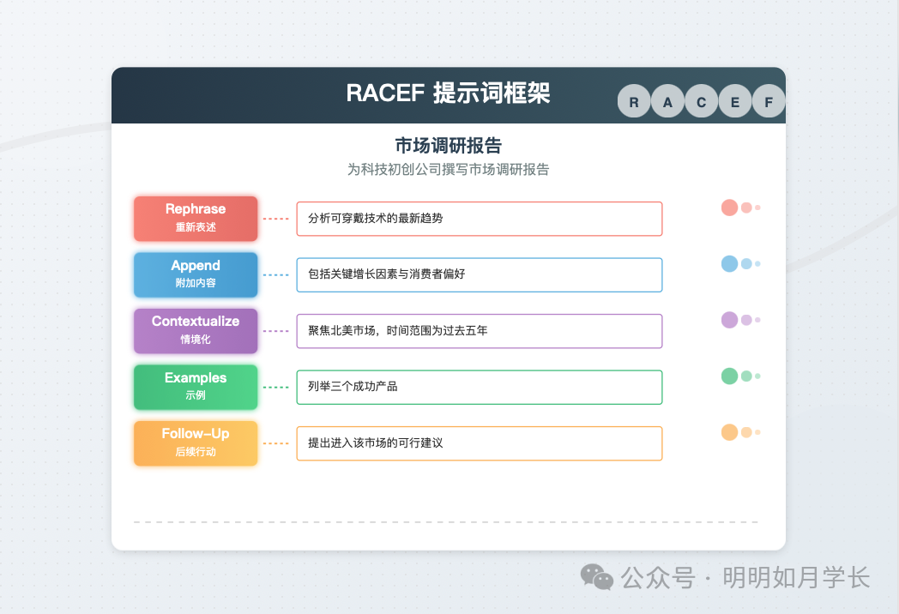Select the blue Append 附加内容 card
Image resolution: width=899 pixels, height=614 pixels.
click(196, 274)
